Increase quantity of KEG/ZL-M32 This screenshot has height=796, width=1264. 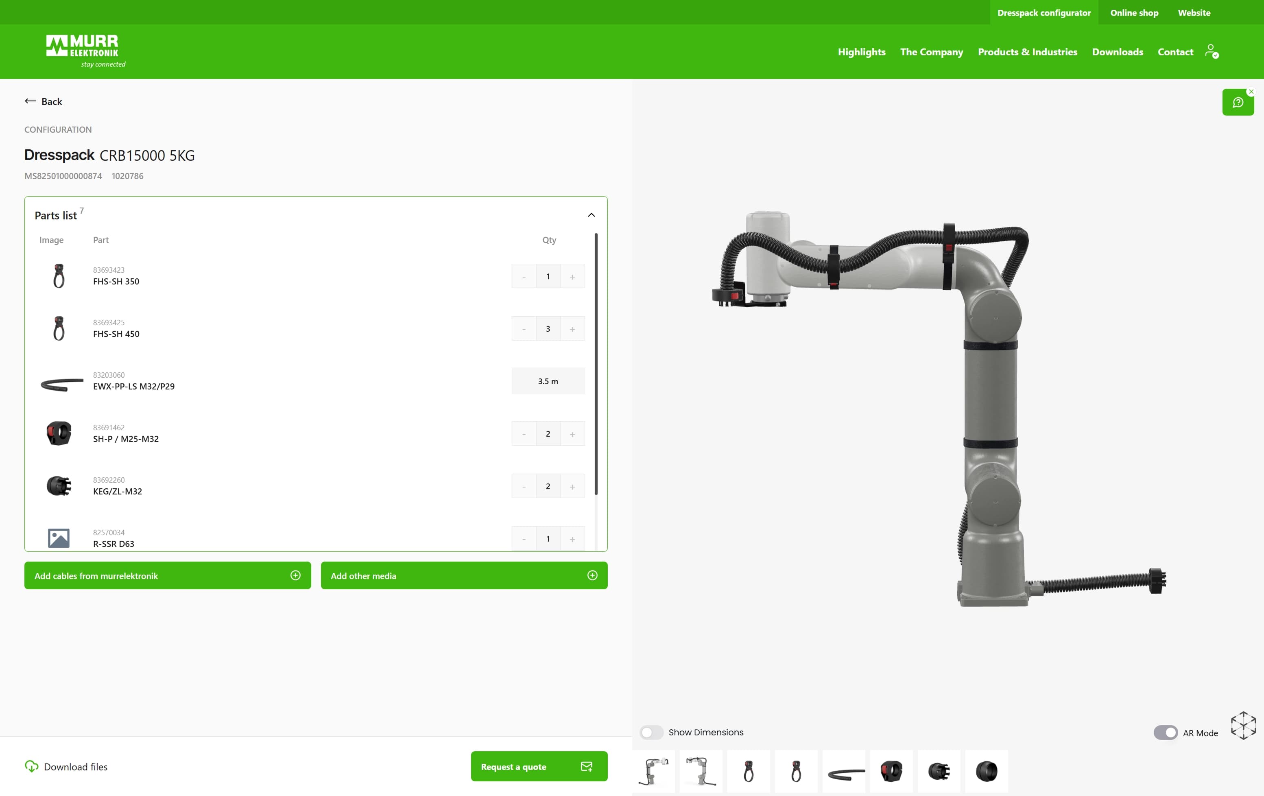(572, 486)
